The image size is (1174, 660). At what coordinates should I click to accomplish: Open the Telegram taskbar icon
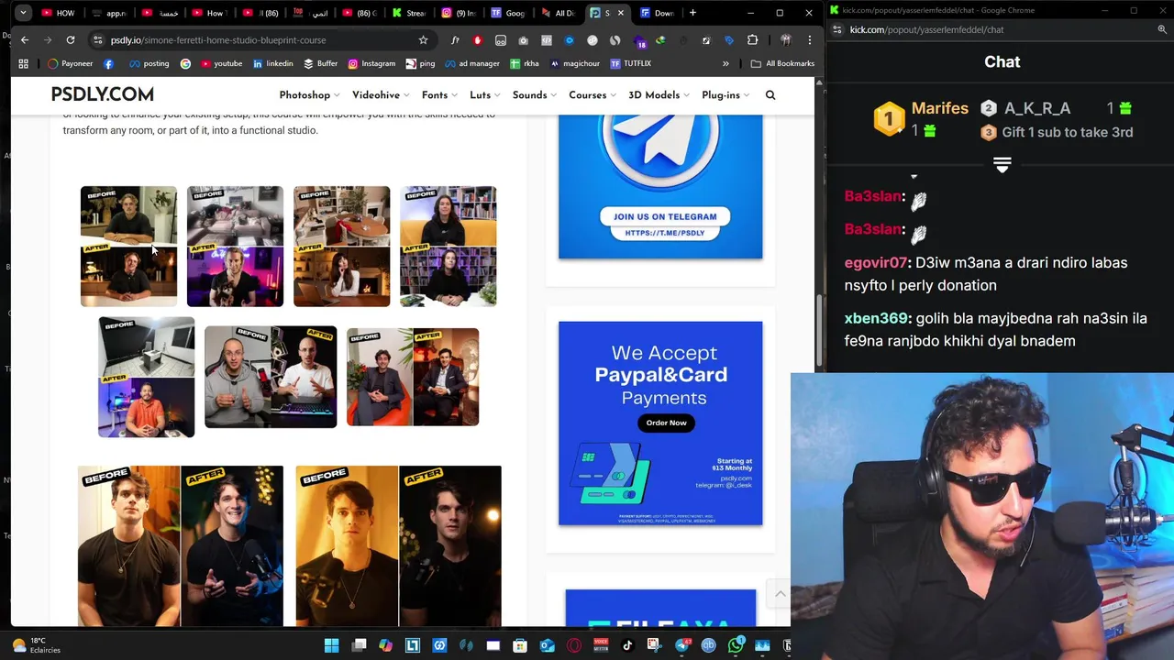click(682, 645)
